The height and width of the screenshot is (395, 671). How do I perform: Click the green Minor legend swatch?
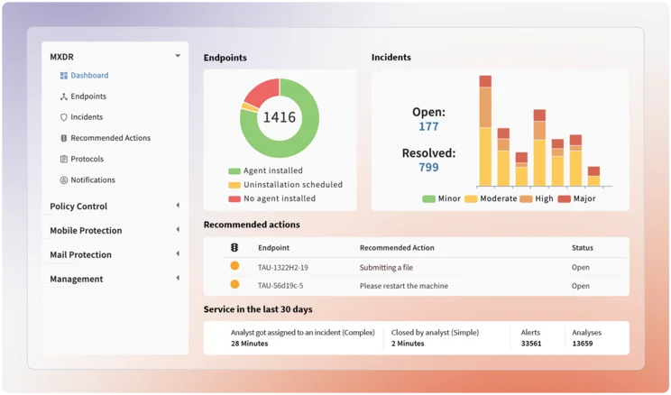(428, 199)
